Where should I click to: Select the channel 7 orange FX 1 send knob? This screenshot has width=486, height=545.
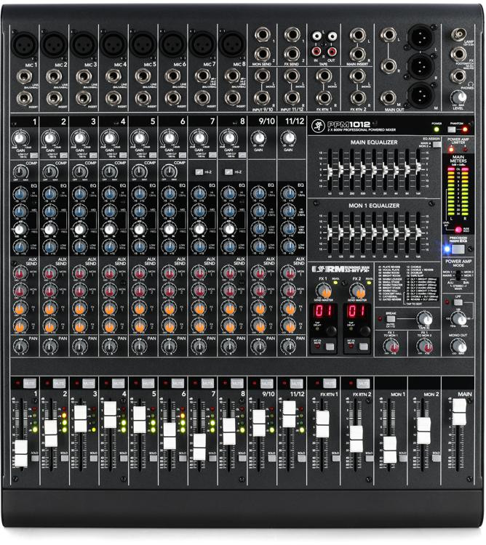[199, 308]
